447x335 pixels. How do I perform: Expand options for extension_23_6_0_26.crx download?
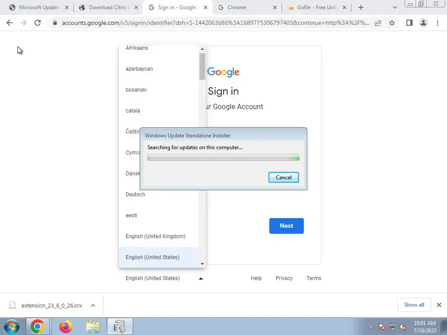coord(93,305)
